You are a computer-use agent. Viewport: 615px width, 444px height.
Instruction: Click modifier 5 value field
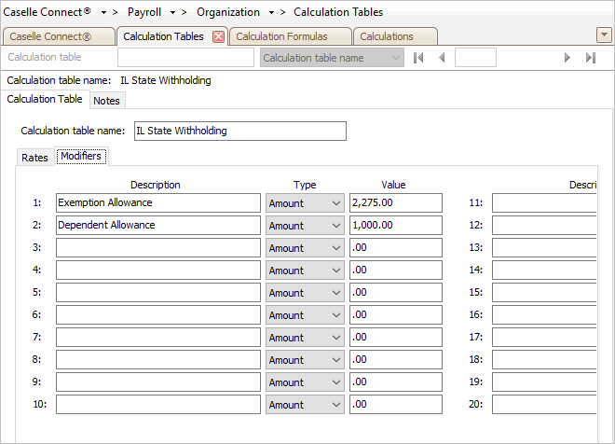(396, 293)
